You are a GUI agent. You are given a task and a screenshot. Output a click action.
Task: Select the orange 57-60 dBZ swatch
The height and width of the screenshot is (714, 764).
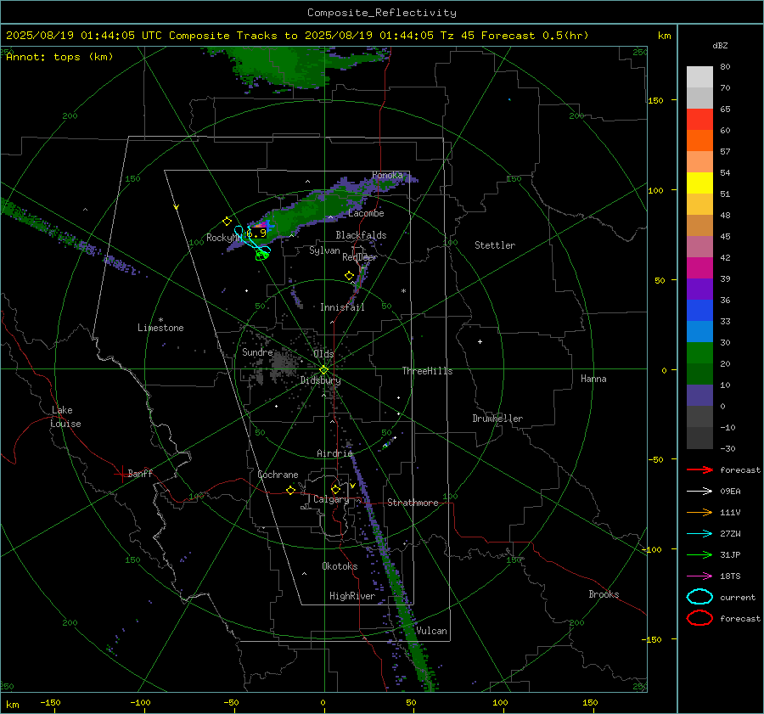[x=699, y=141]
